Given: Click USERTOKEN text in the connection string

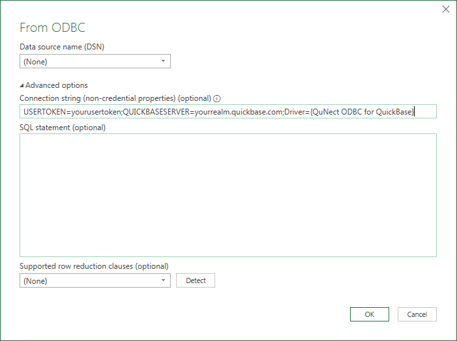Looking at the screenshot, I should coord(45,112).
